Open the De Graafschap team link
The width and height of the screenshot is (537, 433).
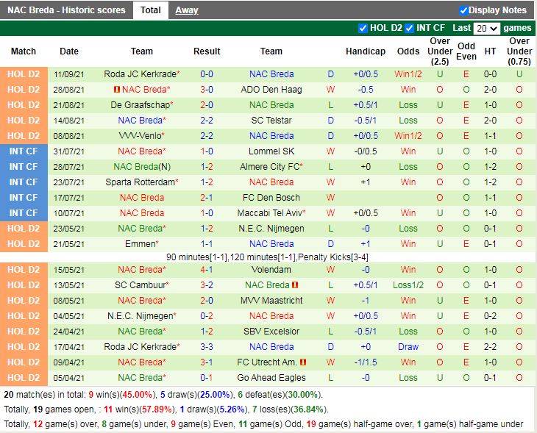142,105
